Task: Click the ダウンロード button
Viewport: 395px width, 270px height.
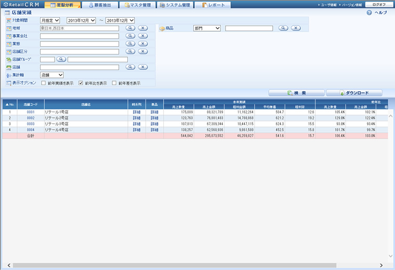Action: click(x=354, y=93)
